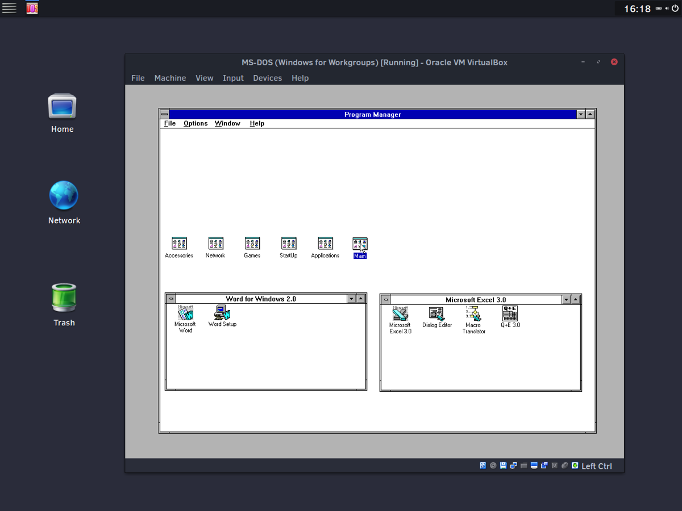This screenshot has height=511, width=682.
Task: Maximize the Program Manager window
Action: pyautogui.click(x=590, y=114)
